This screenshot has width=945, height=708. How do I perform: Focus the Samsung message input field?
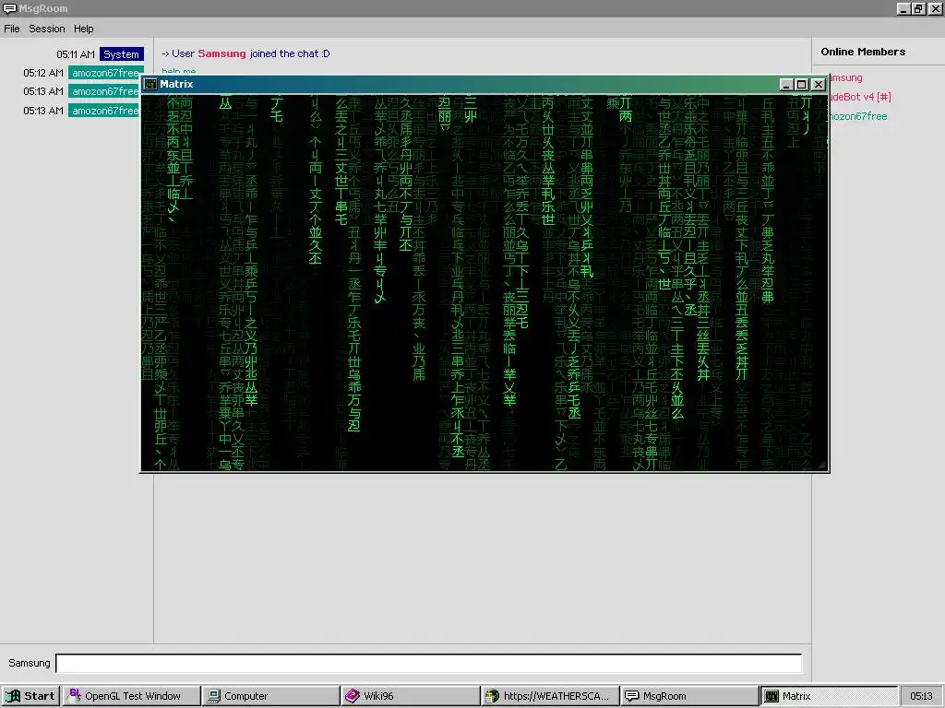pyautogui.click(x=428, y=663)
